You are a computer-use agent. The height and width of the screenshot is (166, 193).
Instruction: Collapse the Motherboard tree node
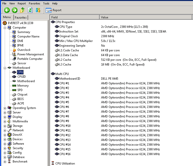(x=5, y=68)
